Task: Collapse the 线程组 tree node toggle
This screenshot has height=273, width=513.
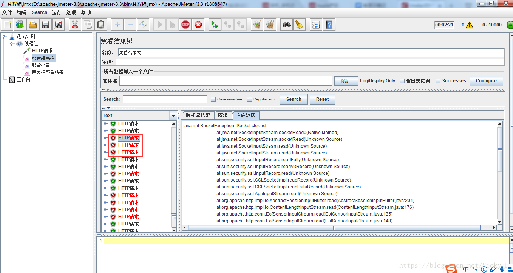Action: pyautogui.click(x=11, y=44)
